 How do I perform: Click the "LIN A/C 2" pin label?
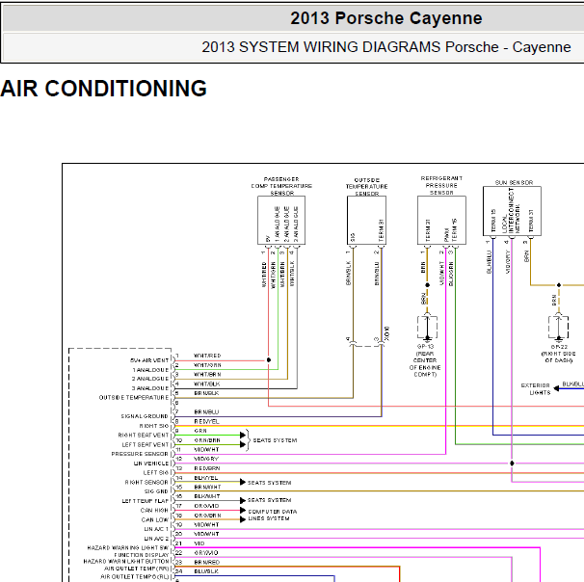point(156,539)
